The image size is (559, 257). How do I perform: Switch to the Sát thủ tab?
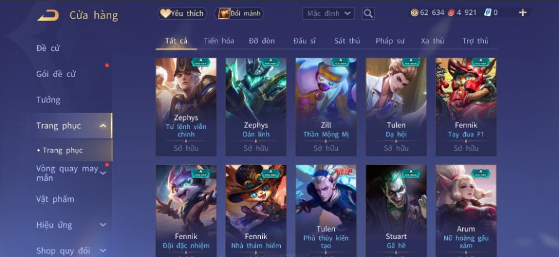pos(347,41)
